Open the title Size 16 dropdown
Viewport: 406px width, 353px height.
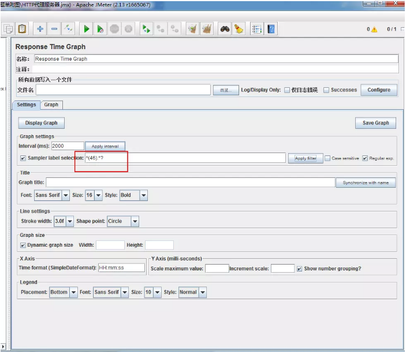pos(94,195)
